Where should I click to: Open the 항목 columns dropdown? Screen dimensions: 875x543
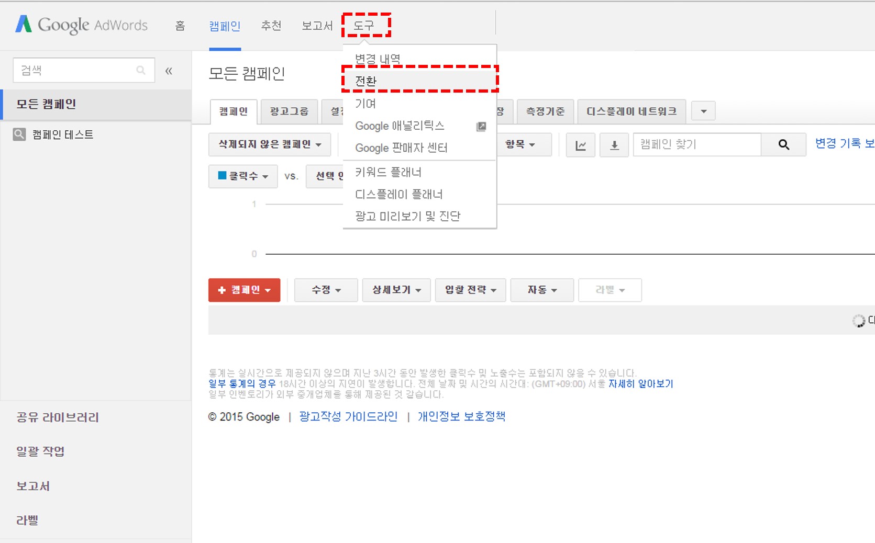click(x=520, y=144)
